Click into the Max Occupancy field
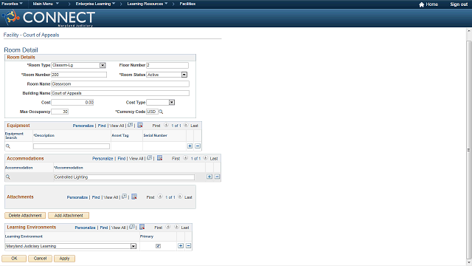 pyautogui.click(x=60, y=112)
